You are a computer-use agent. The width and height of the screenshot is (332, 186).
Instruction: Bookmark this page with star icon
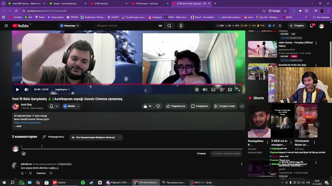click(x=285, y=11)
